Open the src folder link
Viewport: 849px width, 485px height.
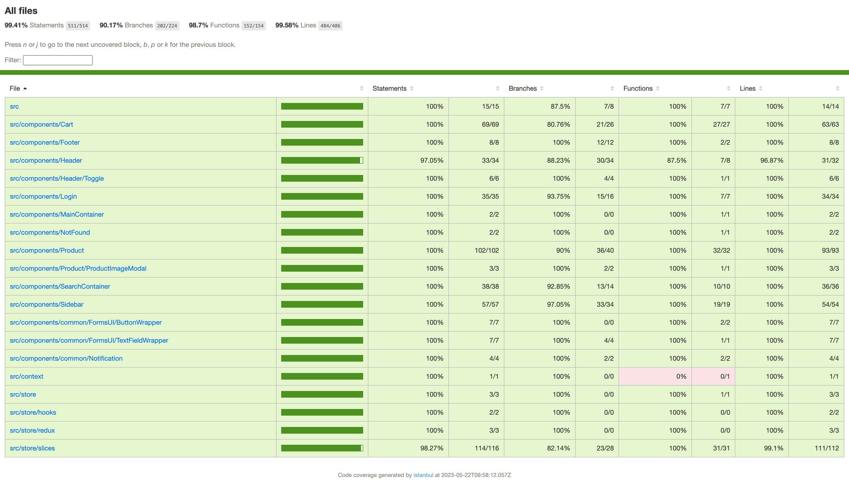pyautogui.click(x=14, y=107)
